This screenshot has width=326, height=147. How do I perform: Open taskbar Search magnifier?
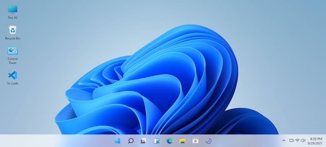pyautogui.click(x=130, y=141)
